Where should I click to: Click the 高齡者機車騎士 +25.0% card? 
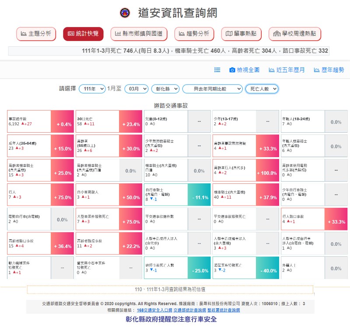(40, 170)
